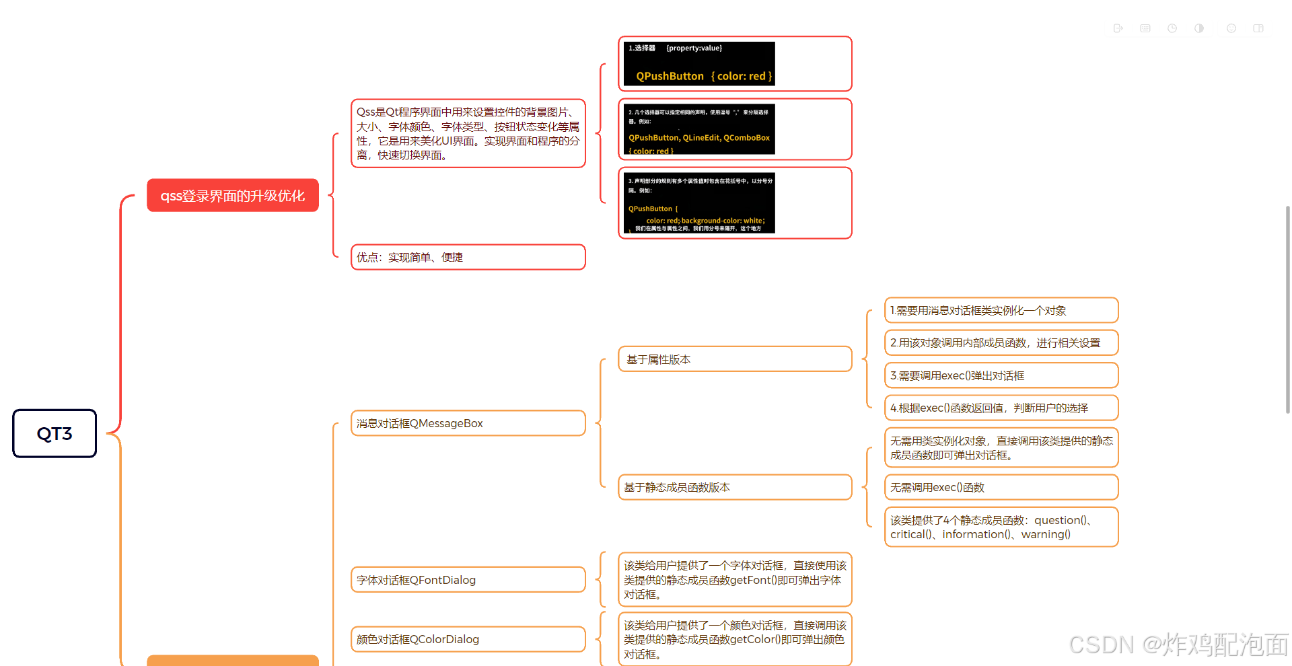Select the orange node at the bottom
The width and height of the screenshot is (1292, 666).
coord(232,661)
